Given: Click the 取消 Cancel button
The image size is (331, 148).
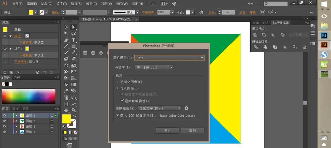Looking at the screenshot, I should click(193, 130).
